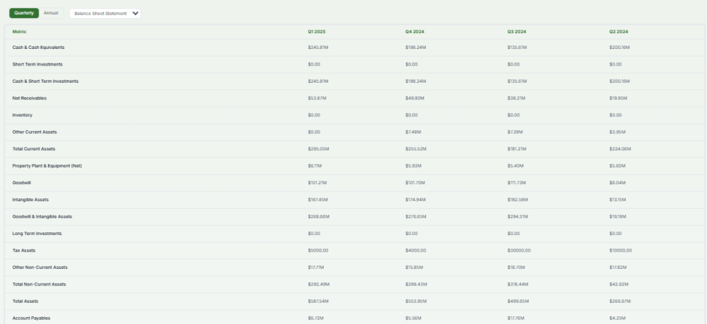This screenshot has width=707, height=324.
Task: Click Net Receivables value $53.87M
Action: [x=317, y=98]
